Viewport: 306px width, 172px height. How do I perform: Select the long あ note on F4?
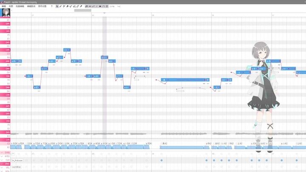tap(184, 80)
